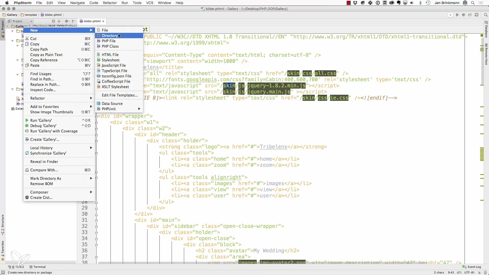Click Compare With... entry

(x=59, y=170)
